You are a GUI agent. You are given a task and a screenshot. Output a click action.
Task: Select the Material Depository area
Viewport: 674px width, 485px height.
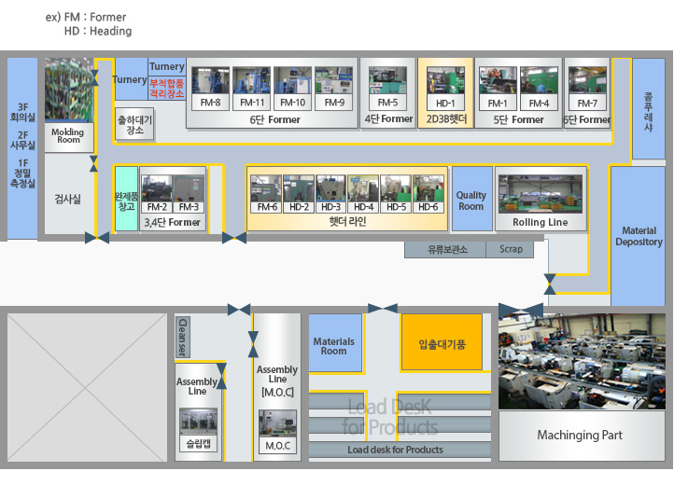pos(639,236)
